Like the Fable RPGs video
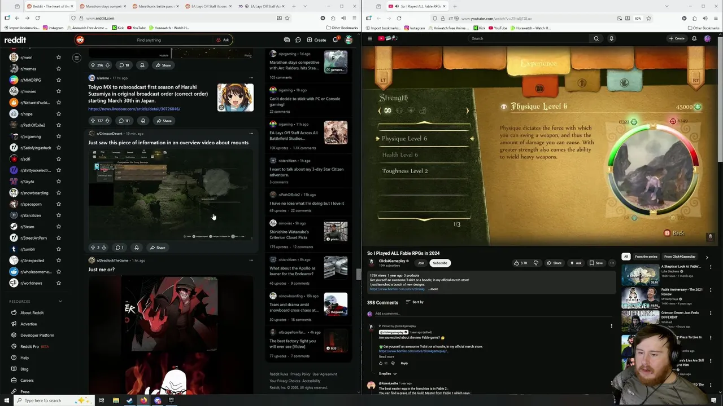723x406 pixels. (520, 263)
